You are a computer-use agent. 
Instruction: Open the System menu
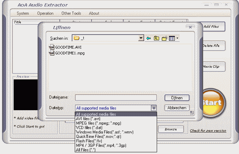[23, 13]
